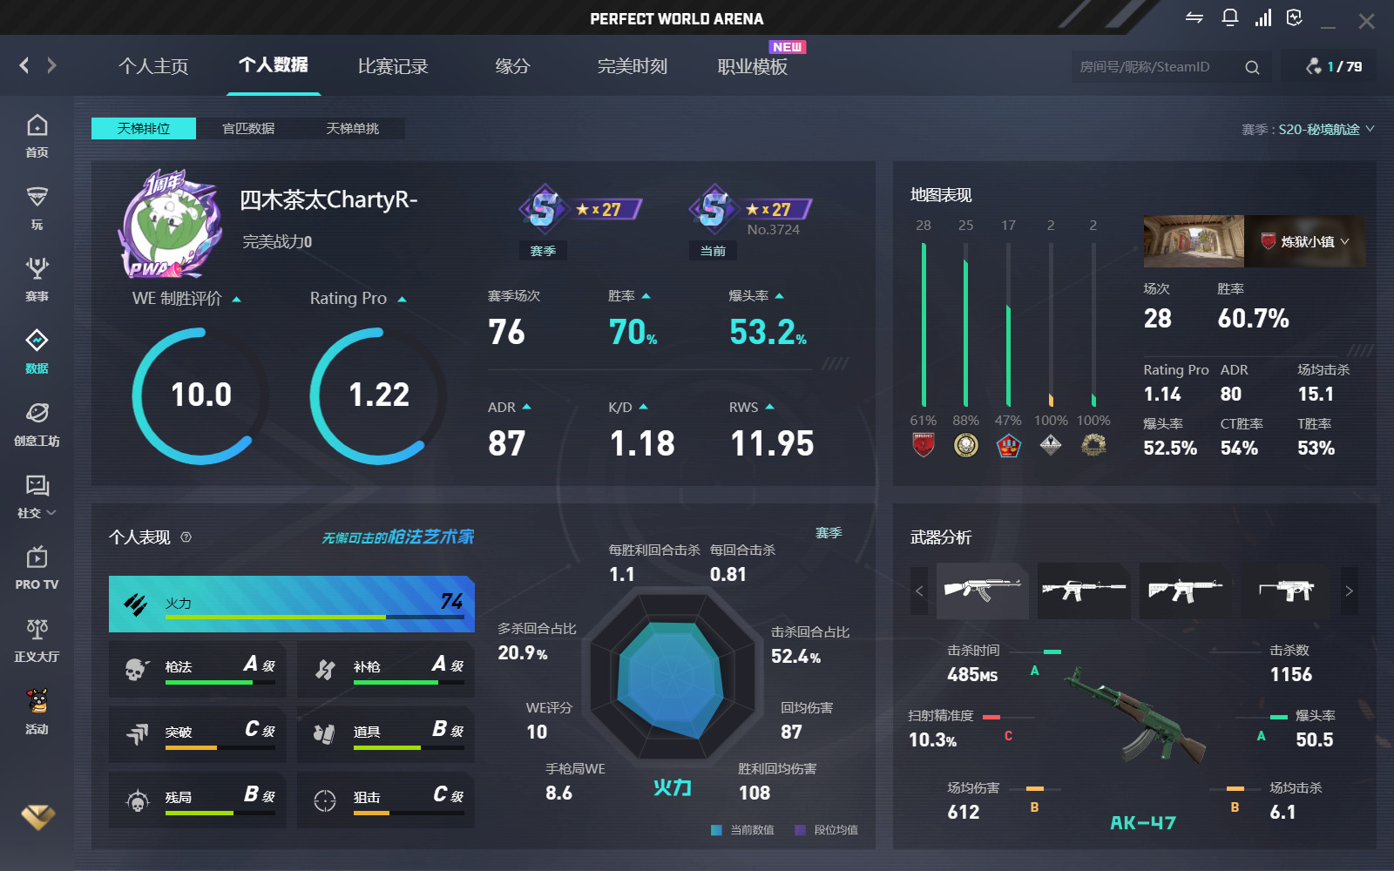
Task: Click the swap arrows icon in title bar
Action: [1194, 18]
